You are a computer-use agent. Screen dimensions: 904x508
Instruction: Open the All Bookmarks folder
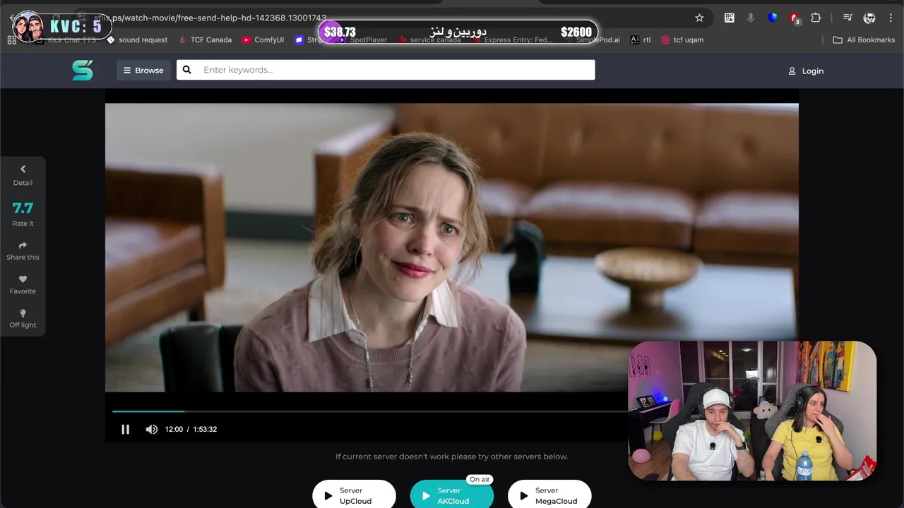coord(864,40)
